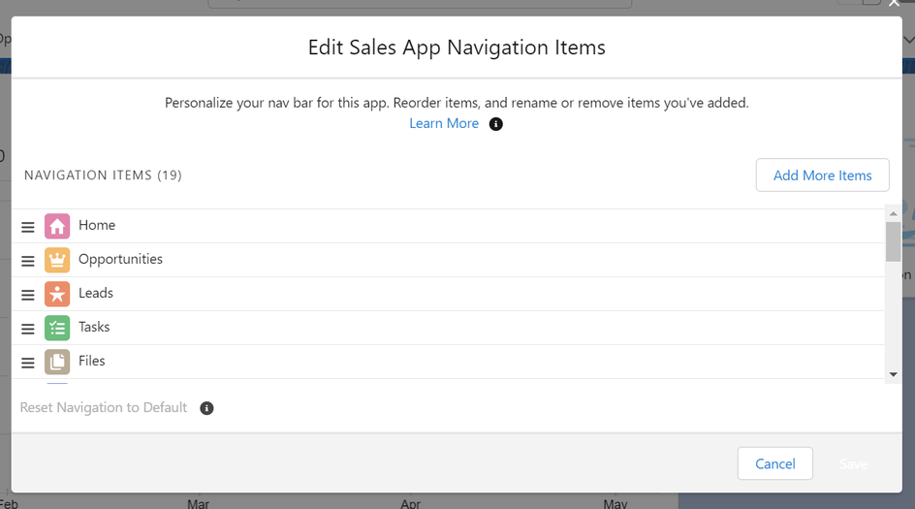Click the drag handle for Leads

pos(28,295)
